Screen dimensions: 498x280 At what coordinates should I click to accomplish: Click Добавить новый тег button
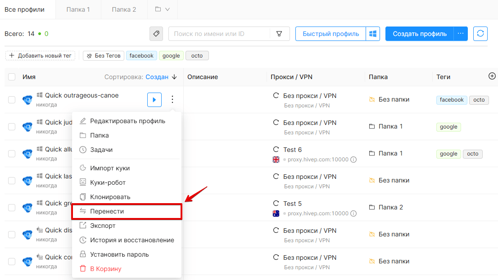coord(41,55)
